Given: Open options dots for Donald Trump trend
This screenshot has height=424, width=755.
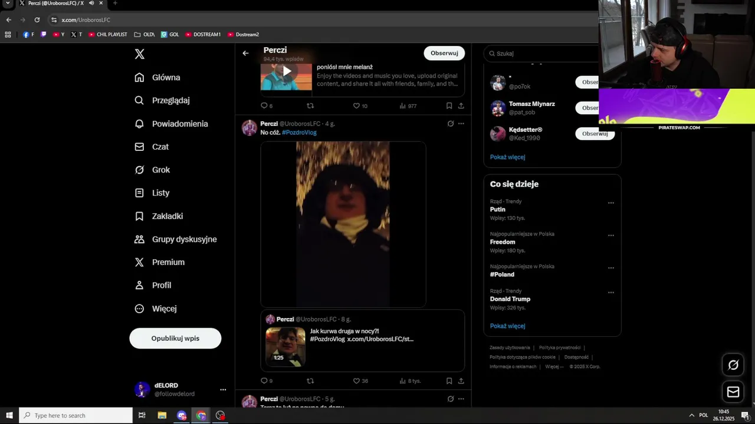Looking at the screenshot, I should click(x=611, y=292).
